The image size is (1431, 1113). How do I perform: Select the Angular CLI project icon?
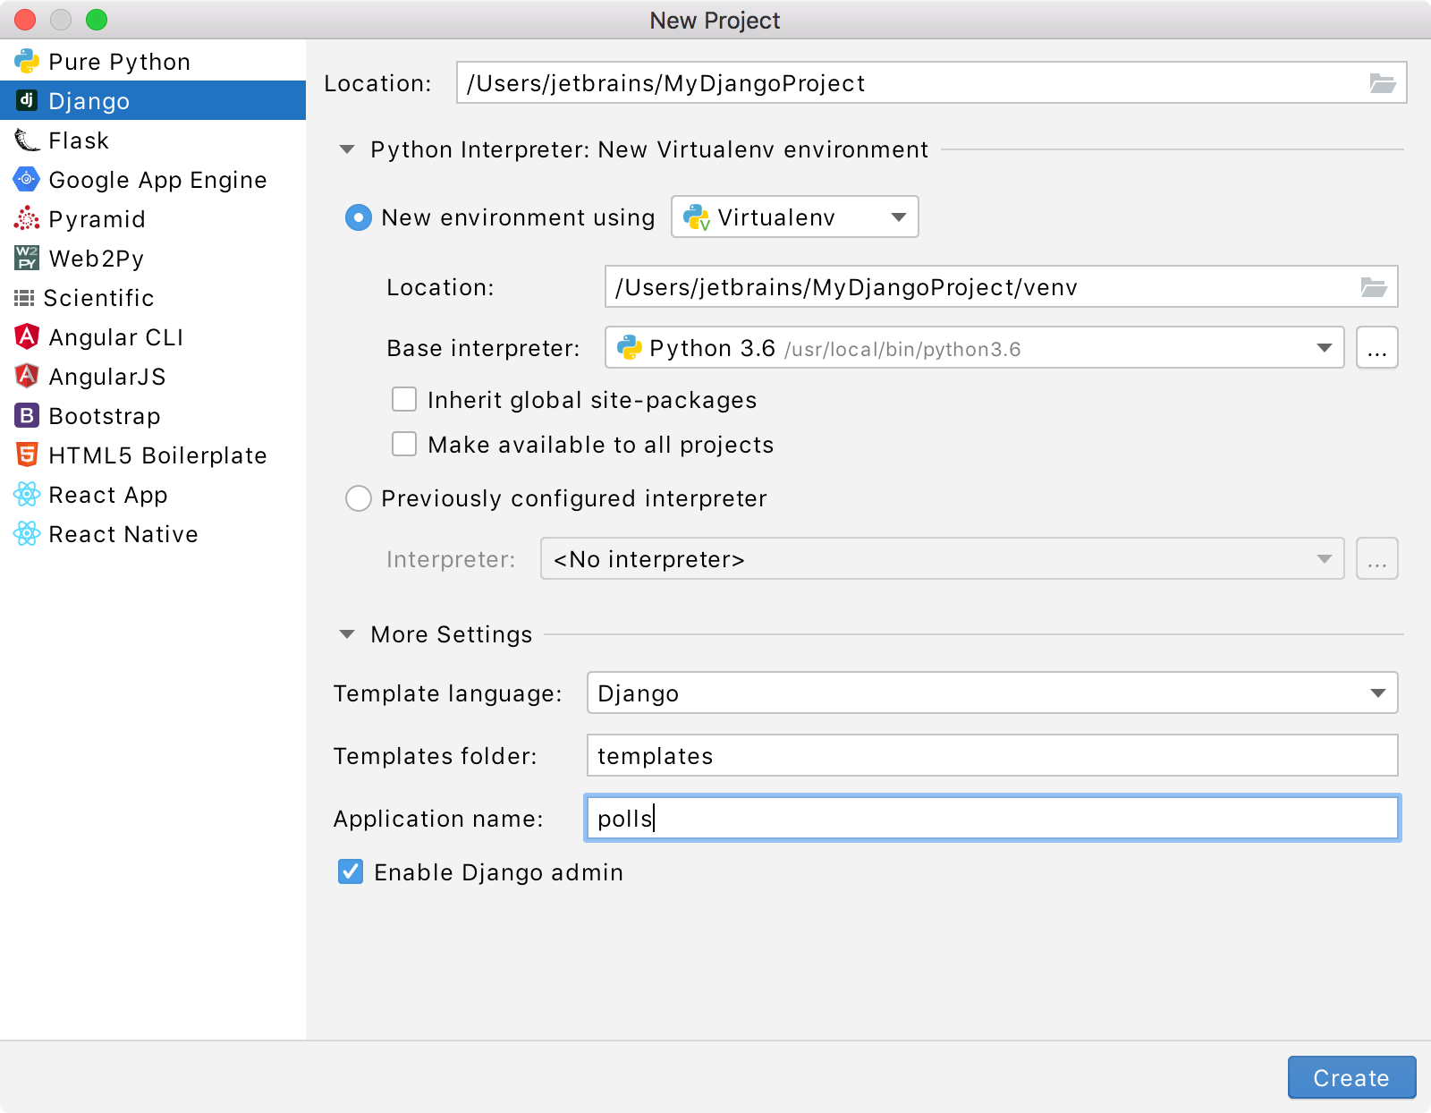(x=26, y=336)
